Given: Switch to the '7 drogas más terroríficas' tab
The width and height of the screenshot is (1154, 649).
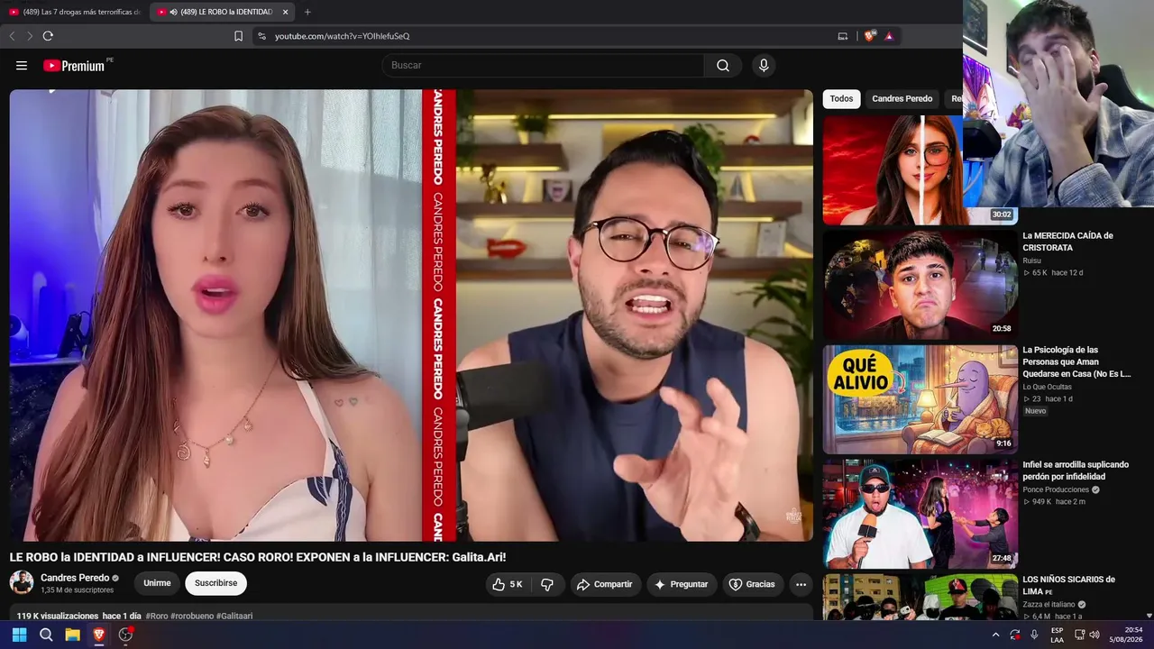Looking at the screenshot, I should 75,12.
